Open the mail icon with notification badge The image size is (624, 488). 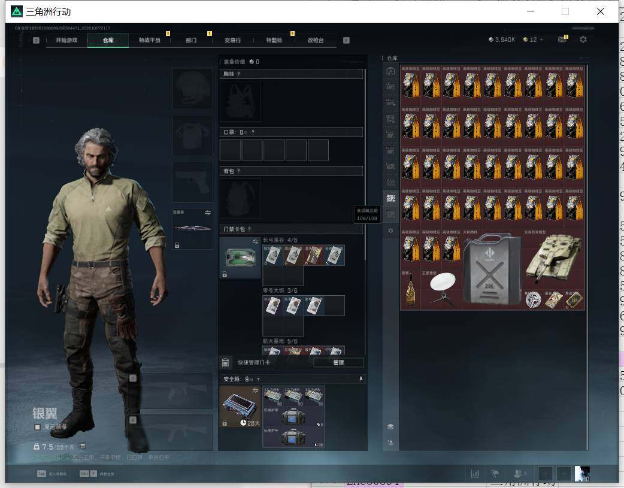point(562,40)
